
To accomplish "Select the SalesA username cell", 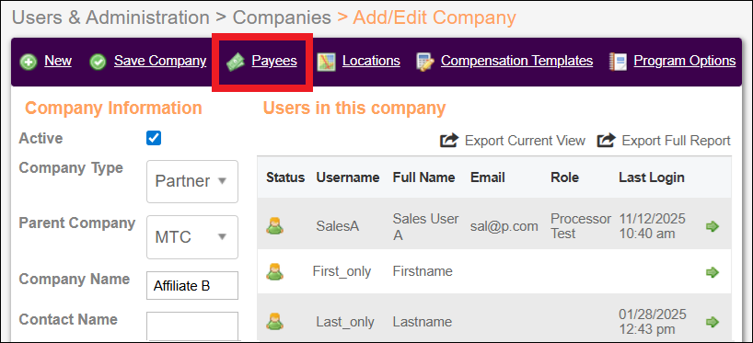I will [338, 226].
